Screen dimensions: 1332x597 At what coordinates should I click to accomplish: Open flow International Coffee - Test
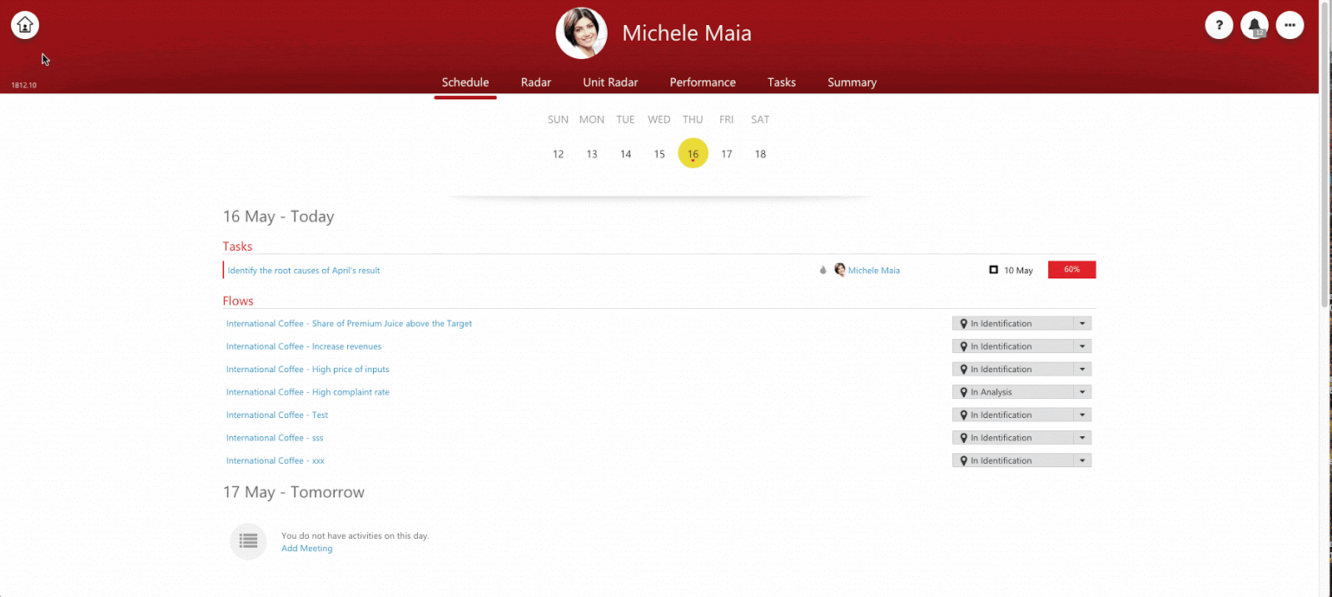click(277, 415)
